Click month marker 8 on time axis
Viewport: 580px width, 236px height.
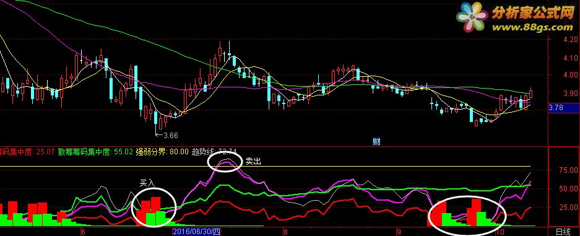click(285, 232)
